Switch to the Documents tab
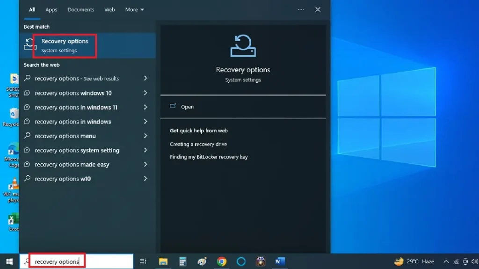This screenshot has width=479, height=269. (x=80, y=9)
